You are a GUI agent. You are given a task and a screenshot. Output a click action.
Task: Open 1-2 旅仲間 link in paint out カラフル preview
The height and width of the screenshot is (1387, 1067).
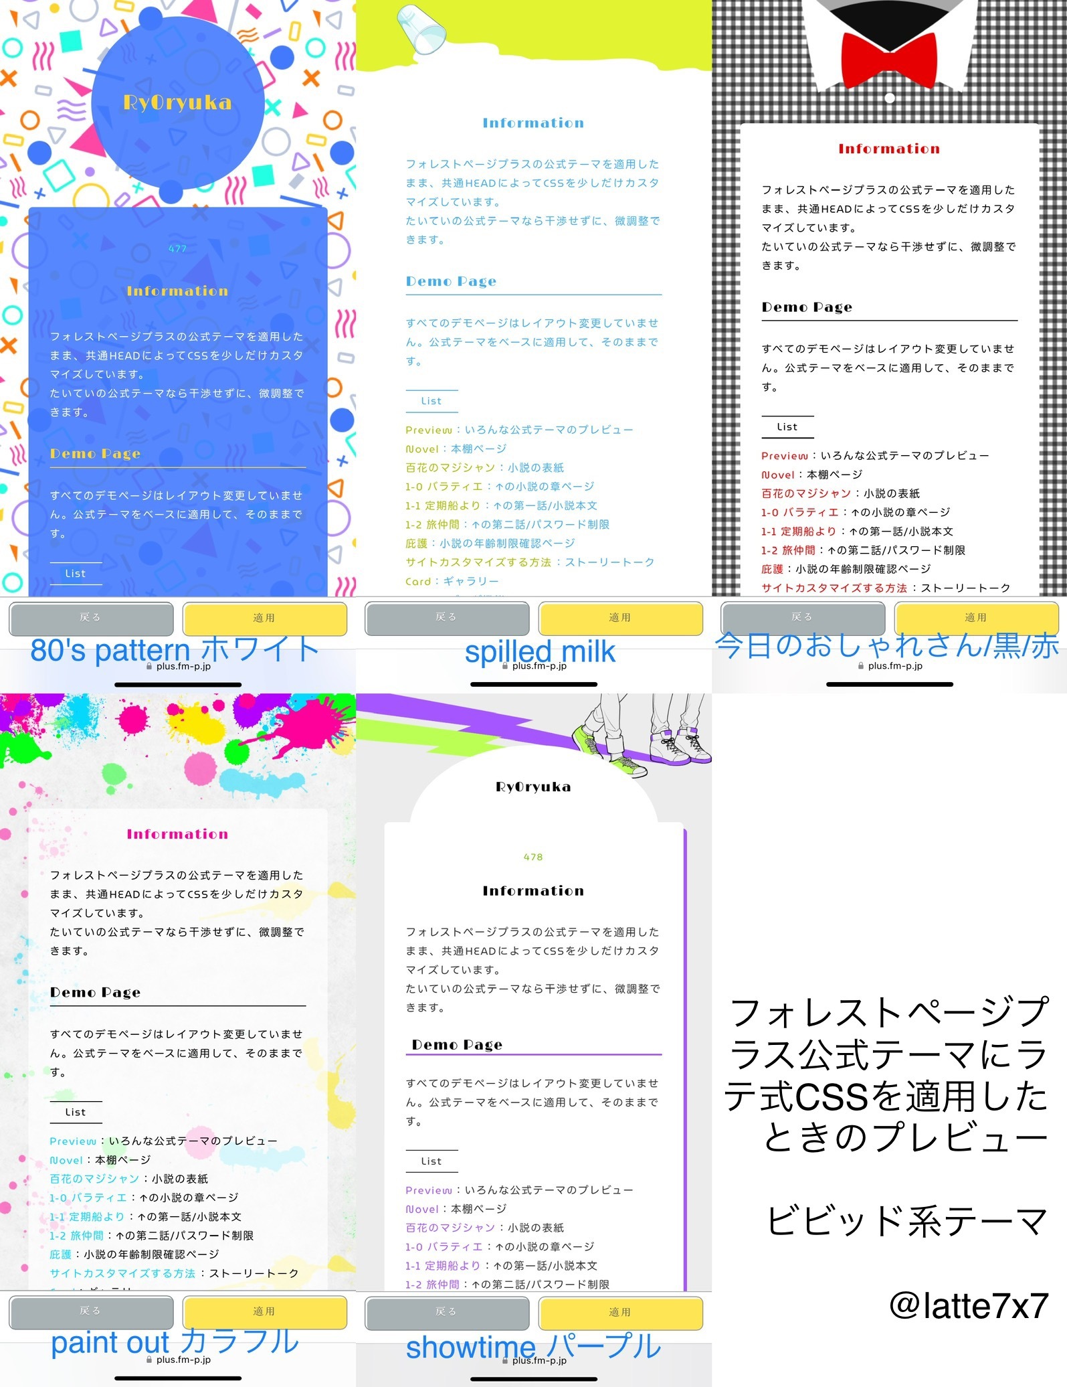[76, 1236]
